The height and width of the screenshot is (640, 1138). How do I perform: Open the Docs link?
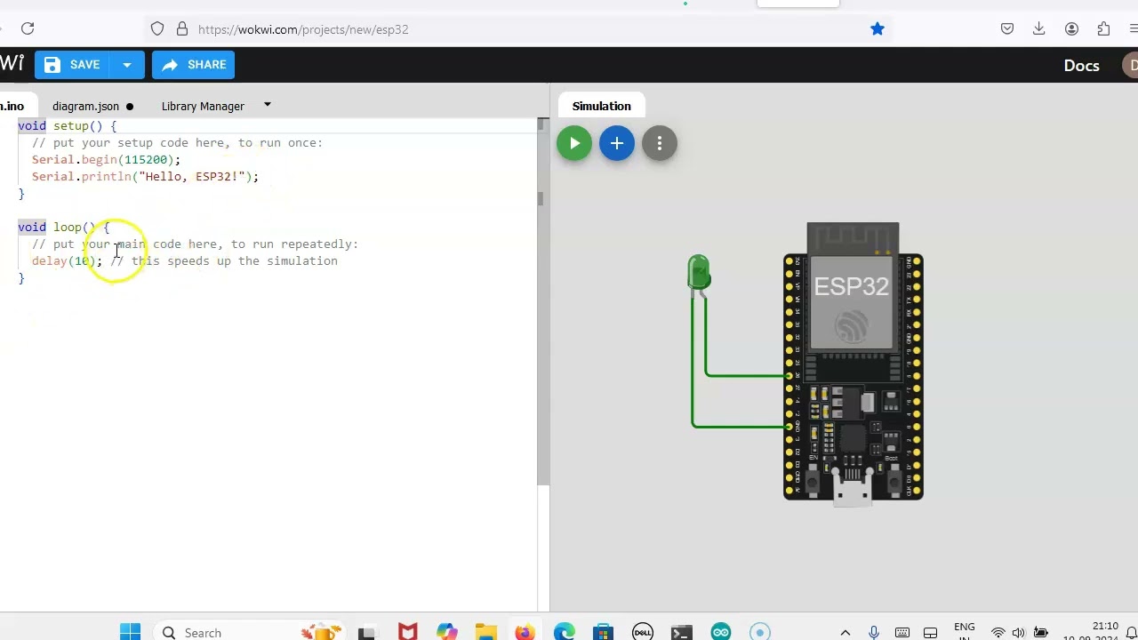point(1081,66)
